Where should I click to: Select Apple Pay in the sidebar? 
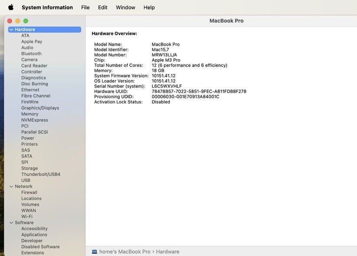(32, 41)
